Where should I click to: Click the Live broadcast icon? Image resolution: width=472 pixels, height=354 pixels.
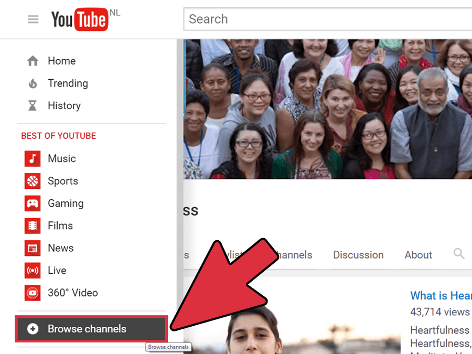(x=33, y=270)
